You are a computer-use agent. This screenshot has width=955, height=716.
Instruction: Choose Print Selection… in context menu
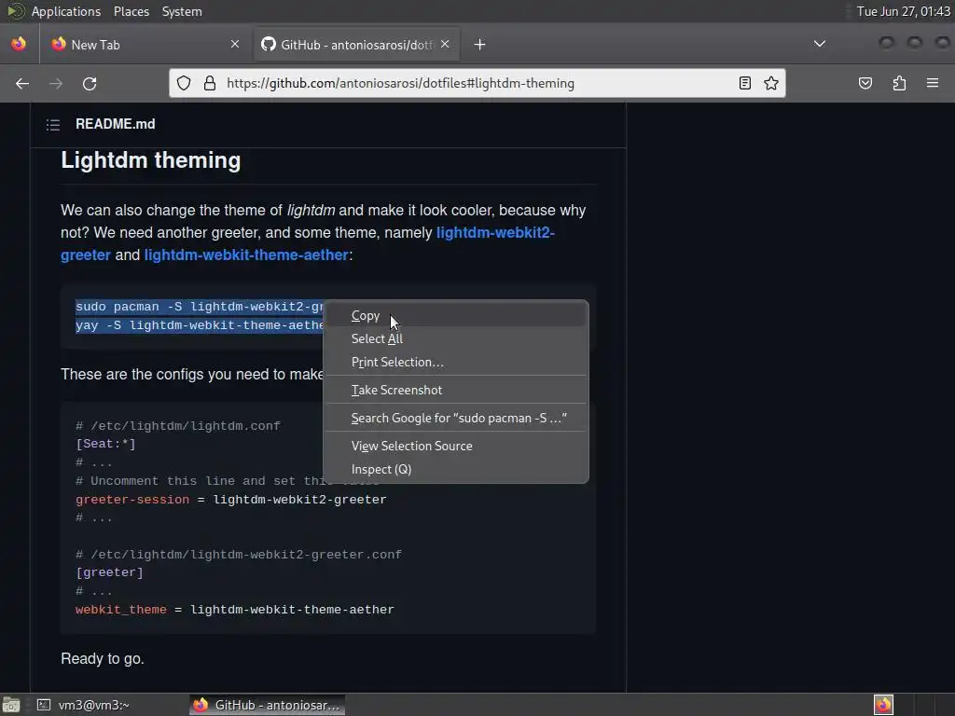[455, 362]
